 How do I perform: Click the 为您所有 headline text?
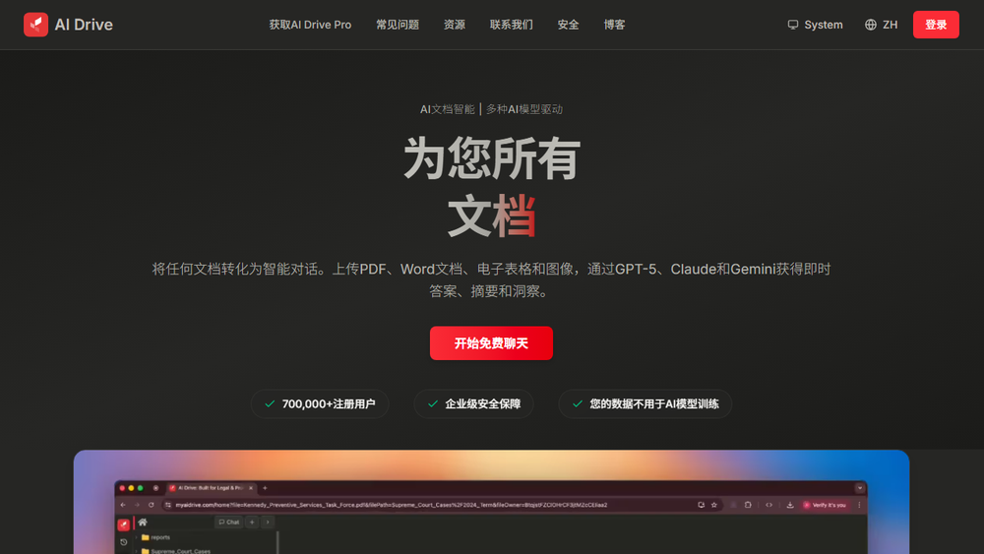click(x=491, y=158)
